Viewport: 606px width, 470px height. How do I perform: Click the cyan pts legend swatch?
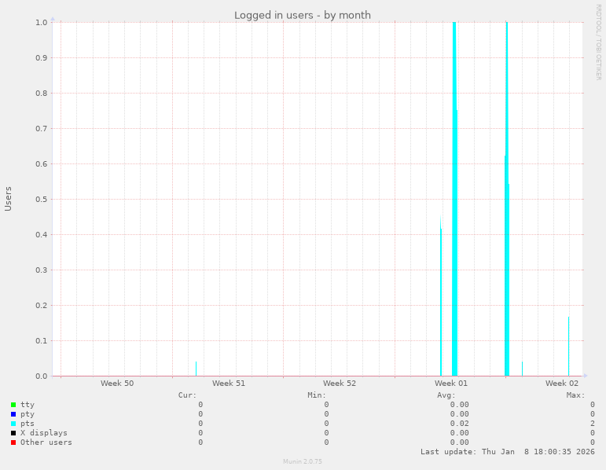coord(13,424)
